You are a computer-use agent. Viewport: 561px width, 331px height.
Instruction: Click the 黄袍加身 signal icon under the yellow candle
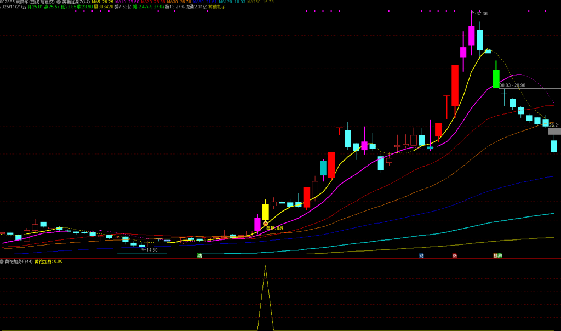click(265, 223)
